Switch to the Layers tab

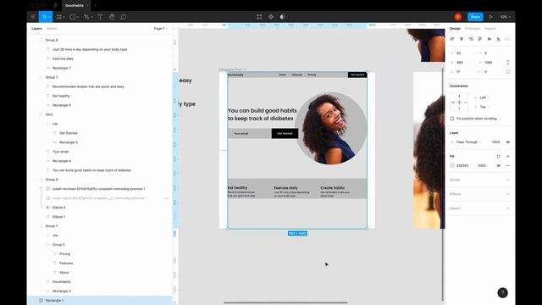pyautogui.click(x=36, y=28)
